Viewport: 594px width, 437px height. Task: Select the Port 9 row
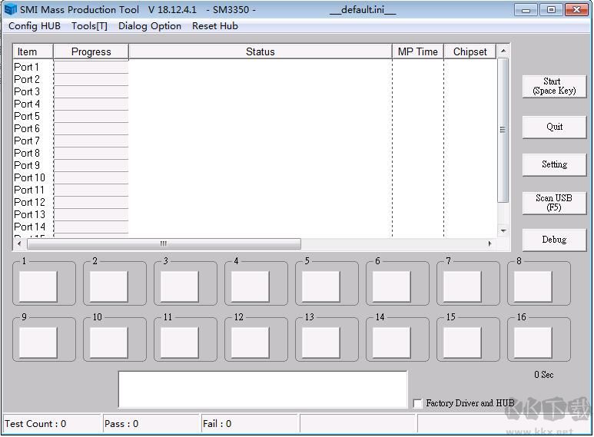coord(254,165)
